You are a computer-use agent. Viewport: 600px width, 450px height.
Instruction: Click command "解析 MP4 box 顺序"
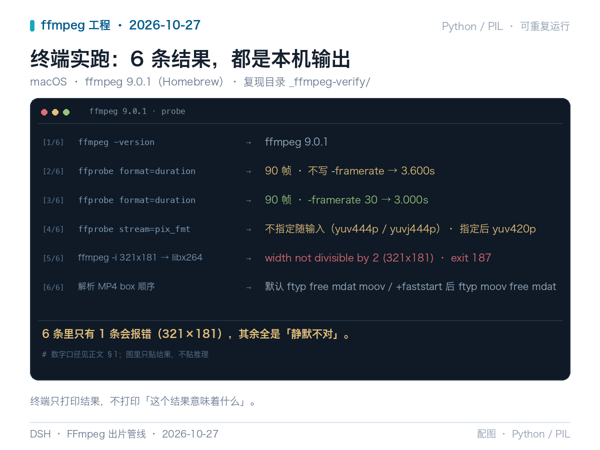(x=116, y=286)
